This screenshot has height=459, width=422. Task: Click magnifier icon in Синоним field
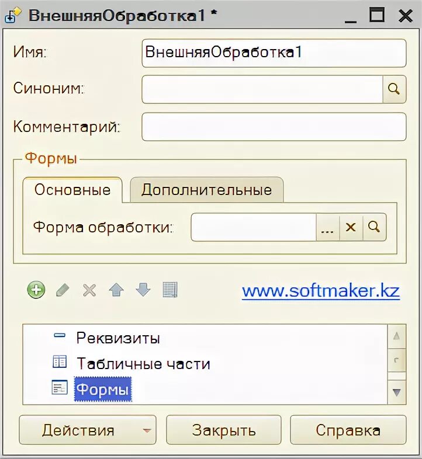coord(394,89)
